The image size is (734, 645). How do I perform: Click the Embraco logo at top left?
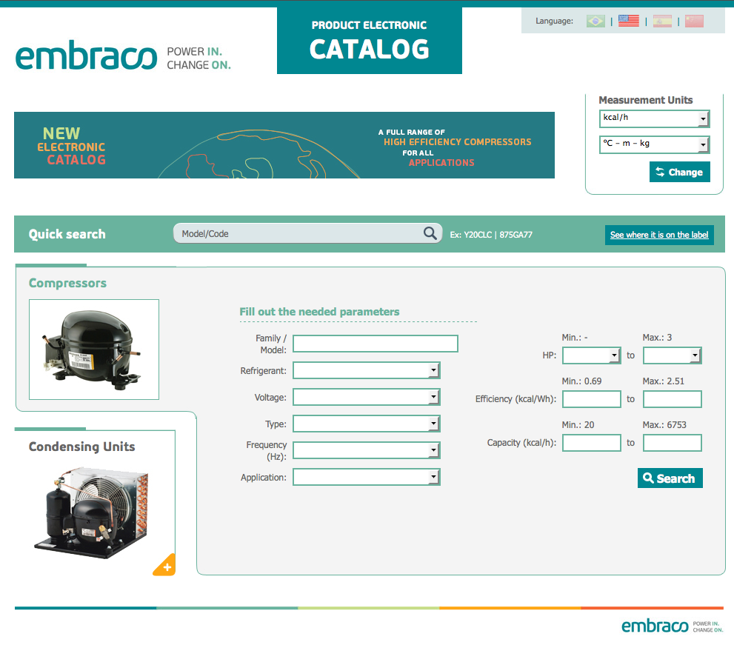click(86, 56)
